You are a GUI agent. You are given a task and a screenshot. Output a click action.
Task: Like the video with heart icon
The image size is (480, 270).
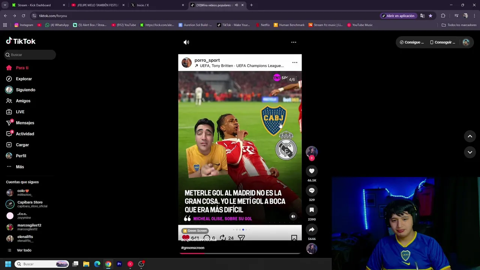(x=312, y=171)
